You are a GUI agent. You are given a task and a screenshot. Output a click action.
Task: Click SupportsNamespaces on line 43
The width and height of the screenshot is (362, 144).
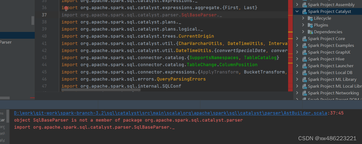tap(214, 58)
